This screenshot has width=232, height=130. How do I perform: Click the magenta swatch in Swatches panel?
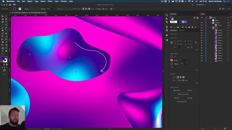click(186, 22)
